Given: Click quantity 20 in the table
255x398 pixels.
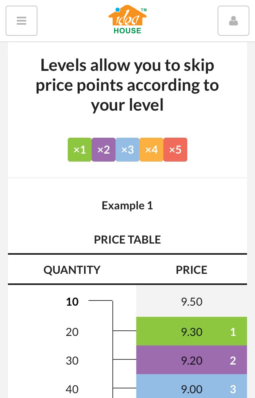Looking at the screenshot, I should tap(72, 332).
